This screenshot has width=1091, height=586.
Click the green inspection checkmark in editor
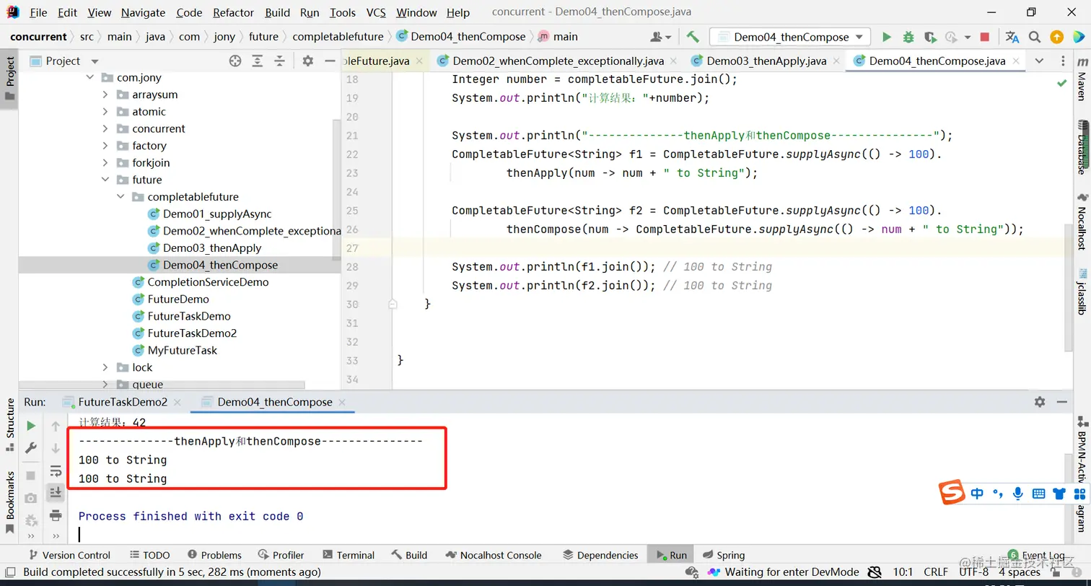(1062, 84)
